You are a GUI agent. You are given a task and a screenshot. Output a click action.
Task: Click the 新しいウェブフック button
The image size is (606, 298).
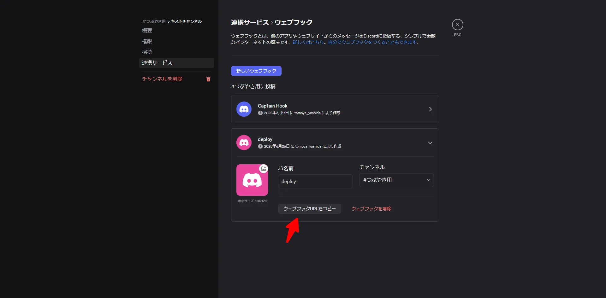(x=256, y=71)
